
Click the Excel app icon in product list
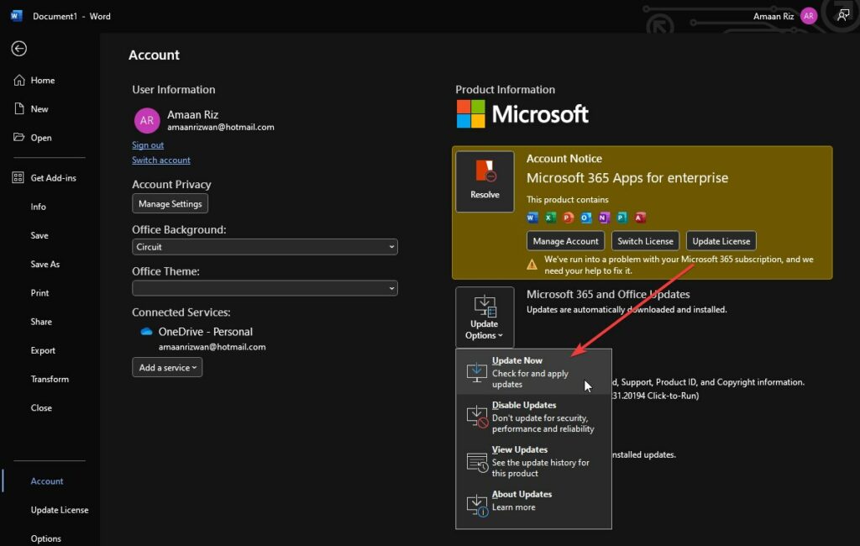pyautogui.click(x=550, y=218)
